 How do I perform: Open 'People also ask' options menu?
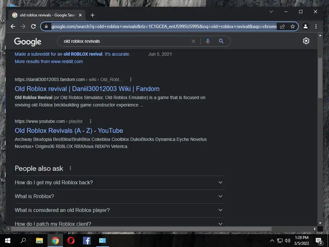coord(70,168)
